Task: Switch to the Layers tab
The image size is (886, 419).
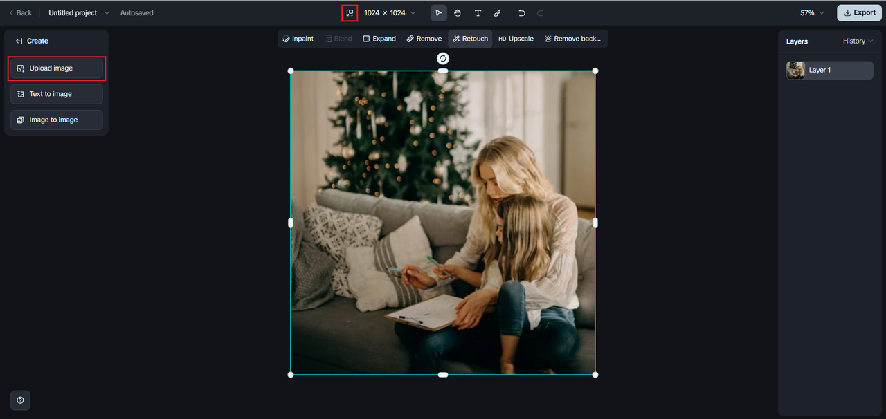Action: pos(797,41)
